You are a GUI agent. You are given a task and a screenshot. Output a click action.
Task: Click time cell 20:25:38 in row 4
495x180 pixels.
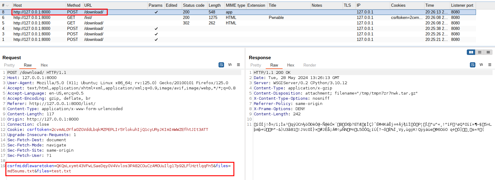[436, 29]
